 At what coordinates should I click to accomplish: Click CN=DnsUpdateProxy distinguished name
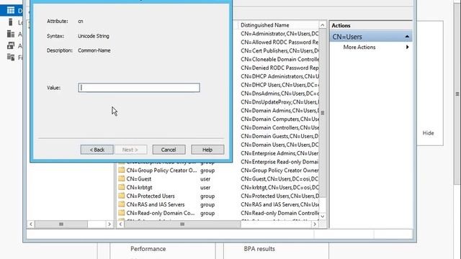coord(279,101)
